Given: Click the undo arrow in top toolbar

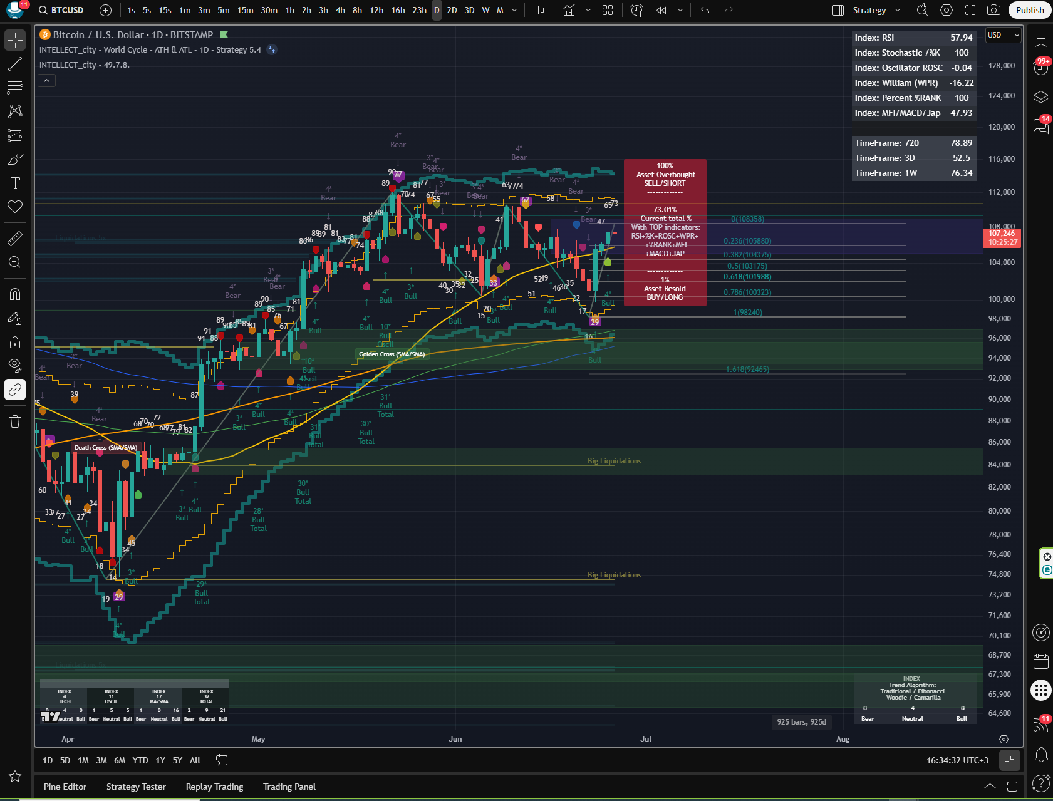Looking at the screenshot, I should [705, 10].
